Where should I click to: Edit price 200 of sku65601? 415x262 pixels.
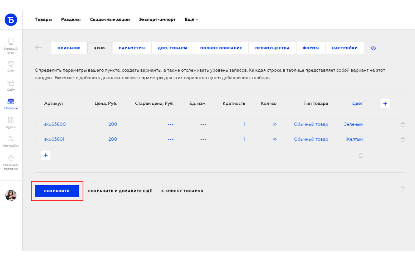pos(113,139)
